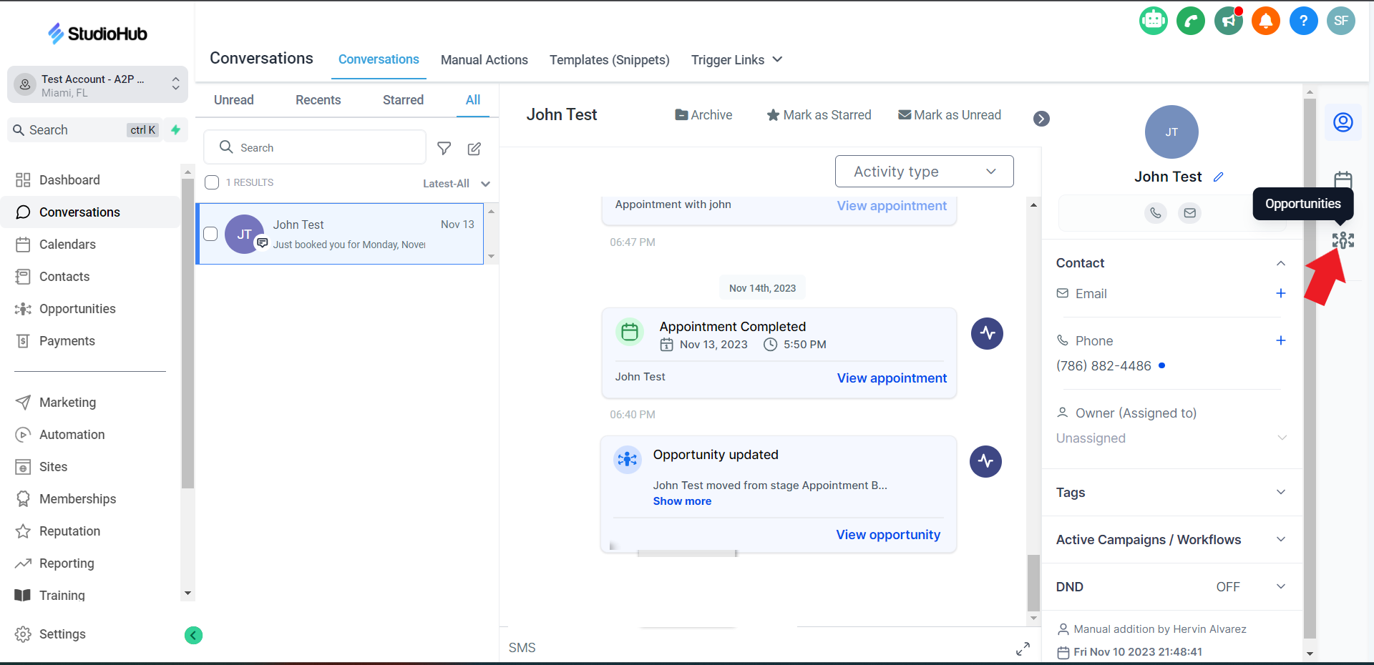The width and height of the screenshot is (1374, 665).
Task: Add an email with plus icon
Action: coord(1281,293)
